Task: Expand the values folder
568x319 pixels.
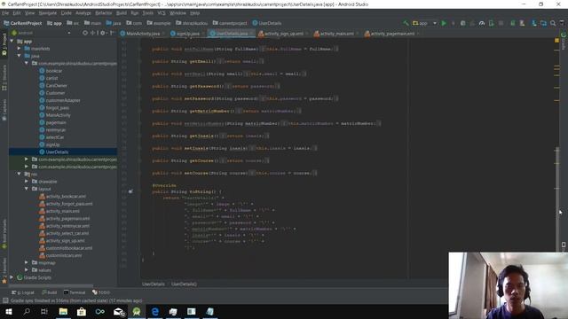Action: coord(27,269)
